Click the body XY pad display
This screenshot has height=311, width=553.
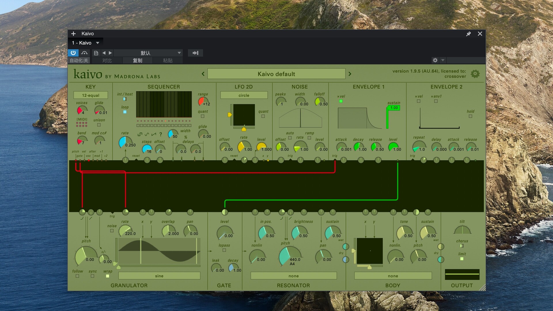370,251
